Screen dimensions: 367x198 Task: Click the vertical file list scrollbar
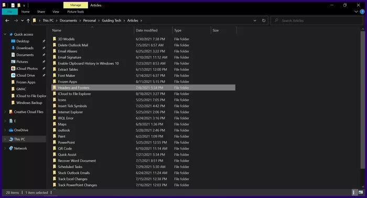pos(363,100)
